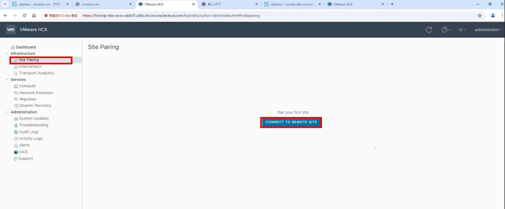Screen dimensions: 505x209
Task: Open the help question mark menu
Action: click(x=445, y=30)
